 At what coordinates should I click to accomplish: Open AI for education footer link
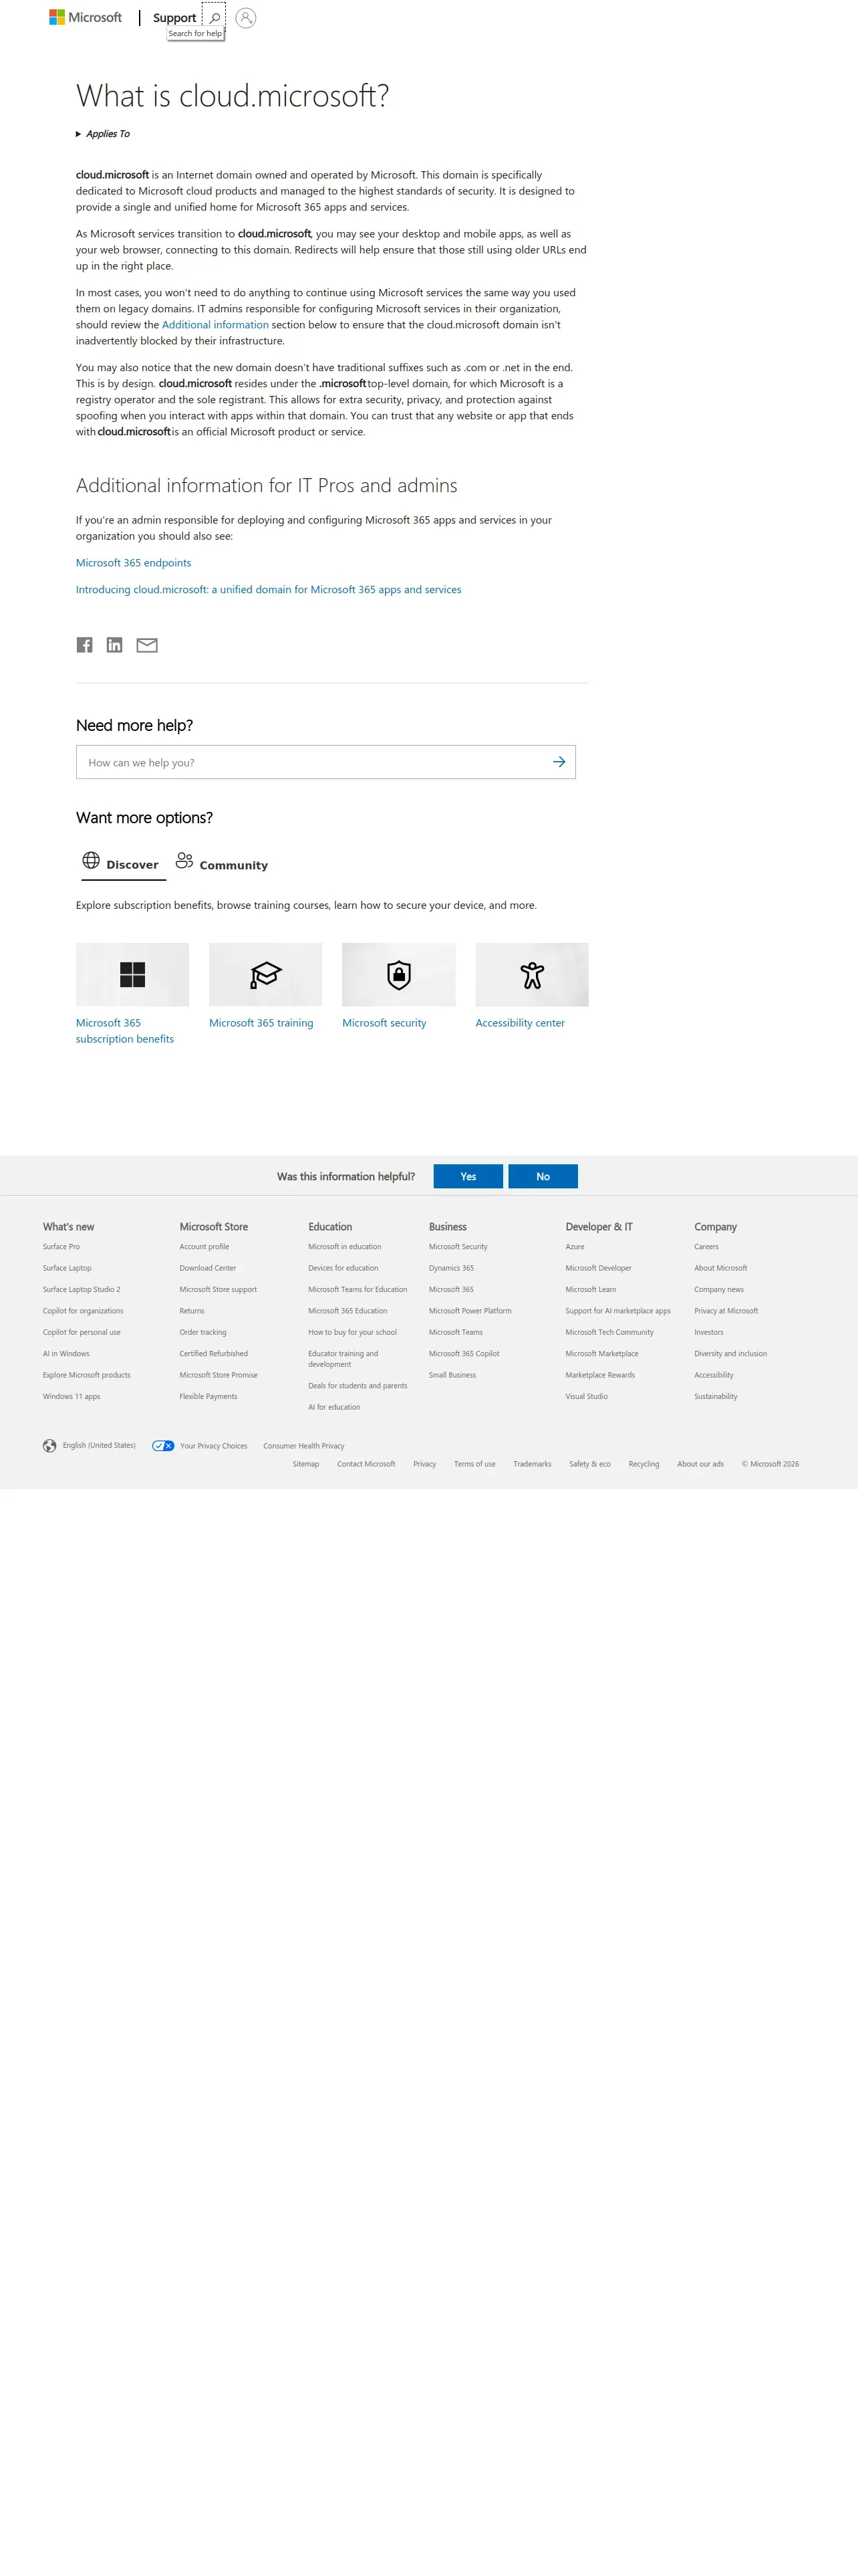click(335, 1408)
